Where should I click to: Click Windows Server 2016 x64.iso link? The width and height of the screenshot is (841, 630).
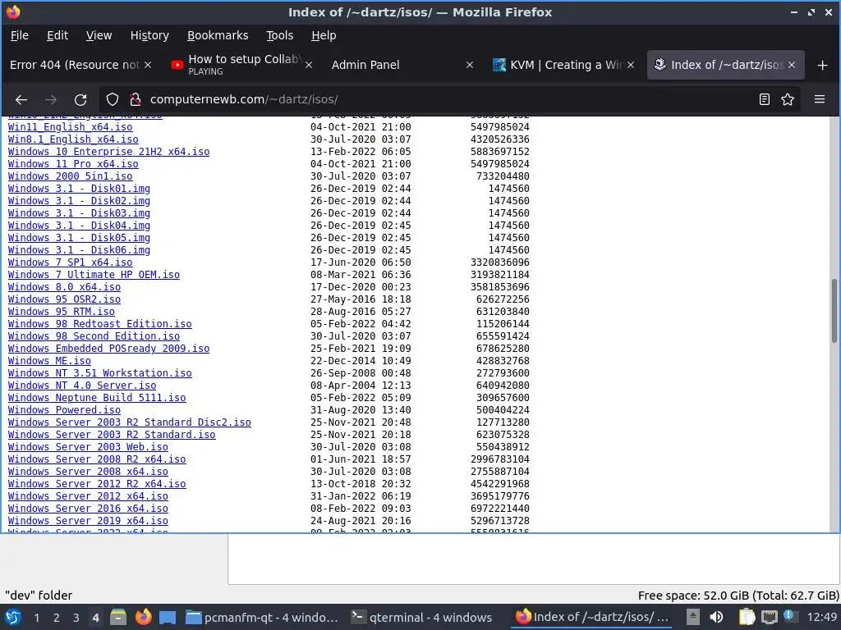(x=88, y=509)
